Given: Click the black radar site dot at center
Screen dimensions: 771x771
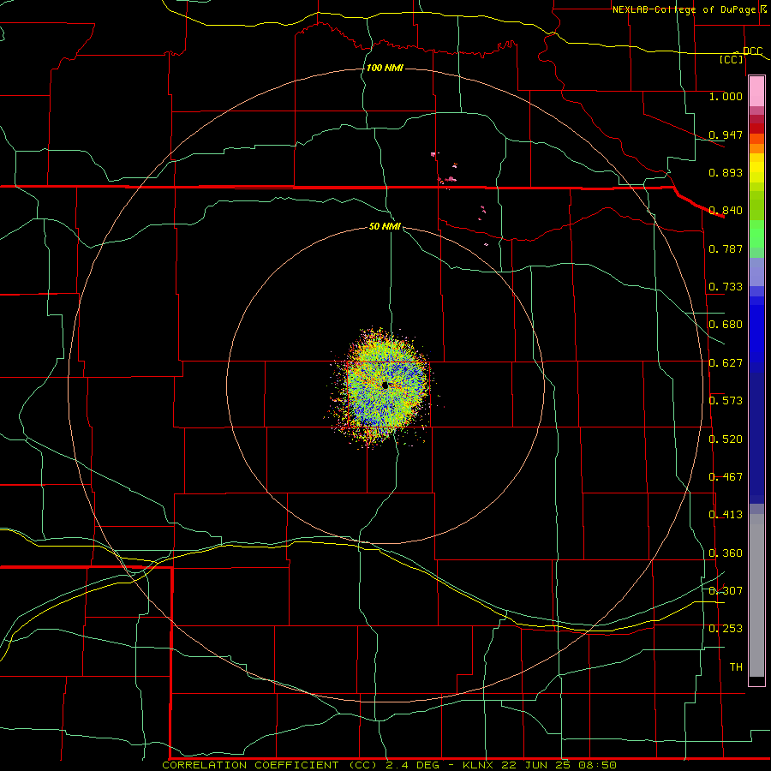Looking at the screenshot, I should tap(385, 385).
